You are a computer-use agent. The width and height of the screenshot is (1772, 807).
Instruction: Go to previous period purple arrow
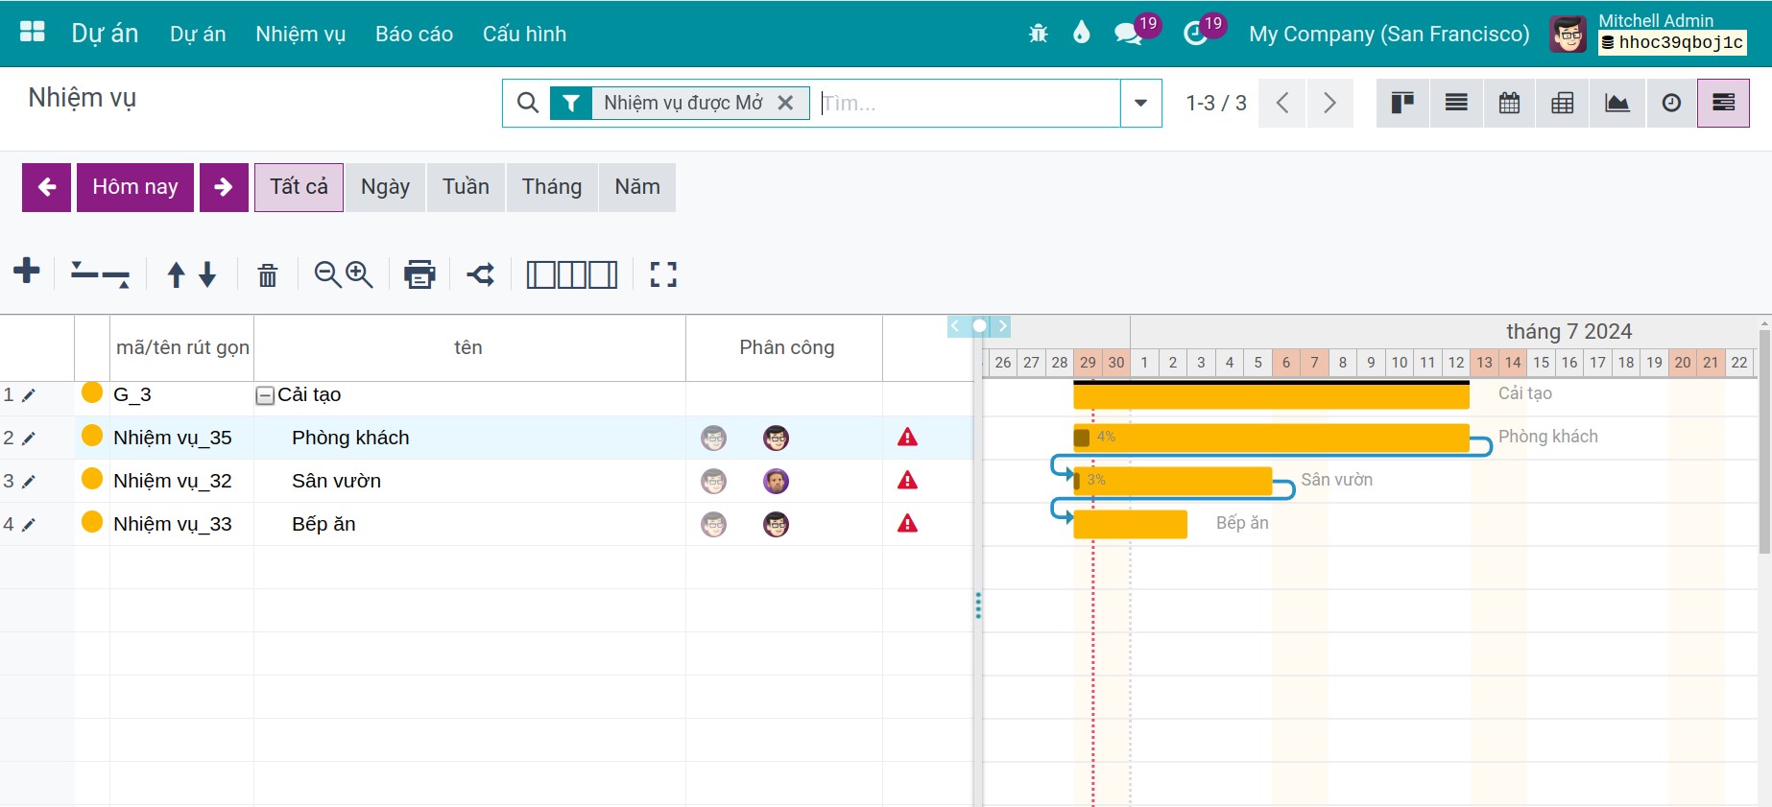click(x=46, y=187)
